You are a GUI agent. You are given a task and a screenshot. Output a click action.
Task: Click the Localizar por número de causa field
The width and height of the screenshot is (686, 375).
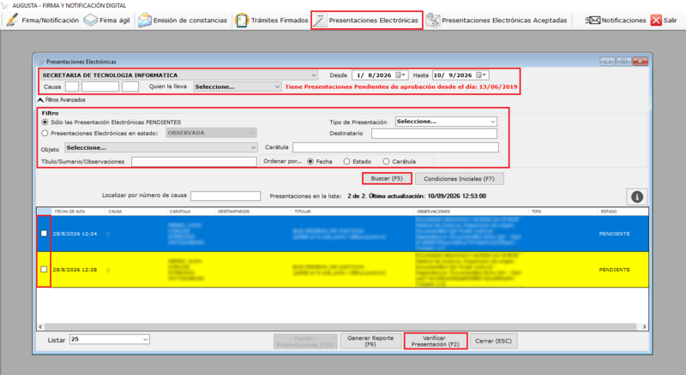click(226, 196)
